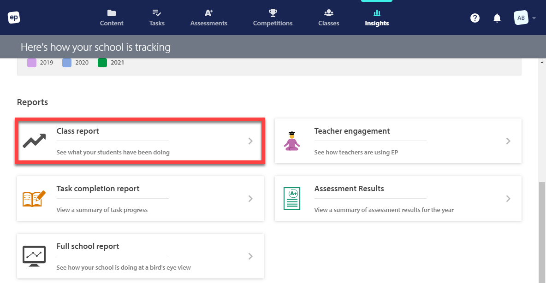Toggle the 2021 green legend swatch

[102, 63]
